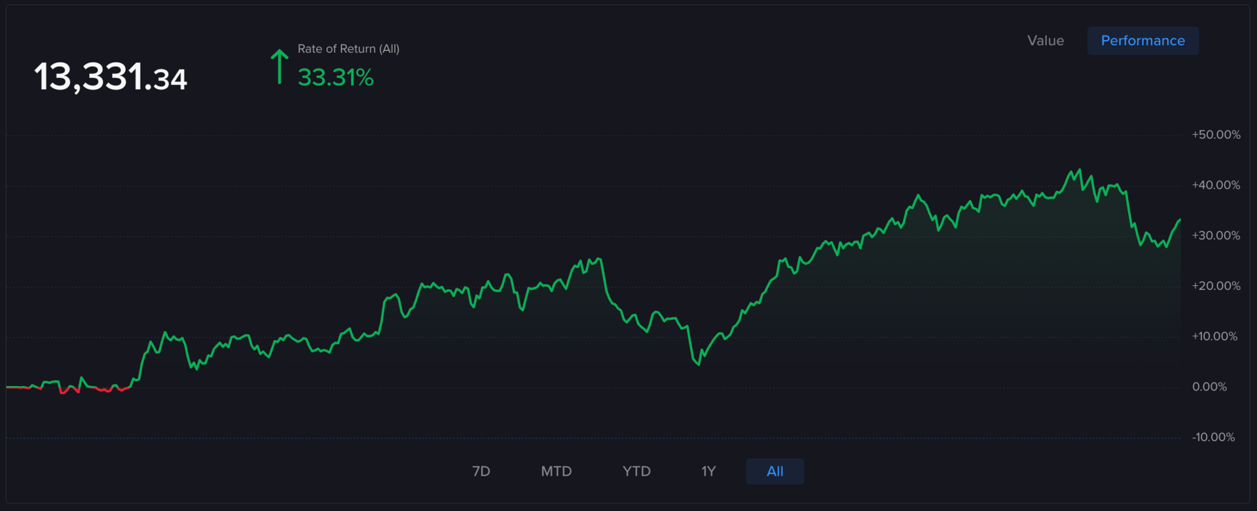Pick the 1Y time range
Image resolution: width=1257 pixels, height=511 pixels.
point(708,471)
